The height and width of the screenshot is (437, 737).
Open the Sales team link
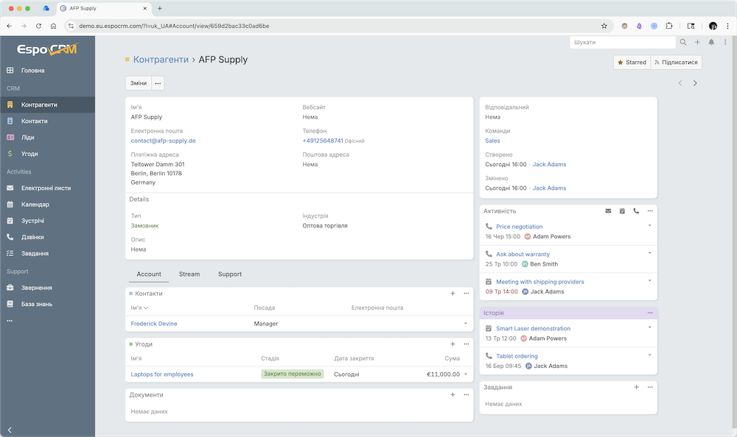tap(492, 141)
